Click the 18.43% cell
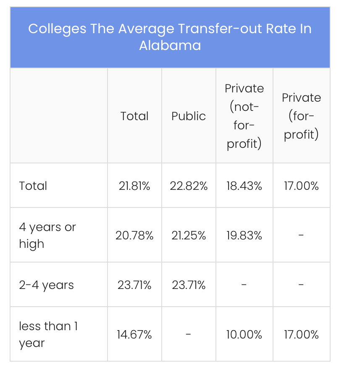The height and width of the screenshot is (373, 344). [x=244, y=186]
